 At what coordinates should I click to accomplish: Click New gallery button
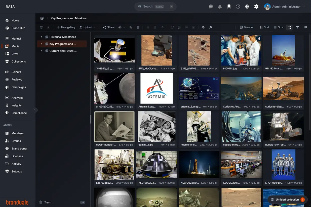tap(66, 27)
